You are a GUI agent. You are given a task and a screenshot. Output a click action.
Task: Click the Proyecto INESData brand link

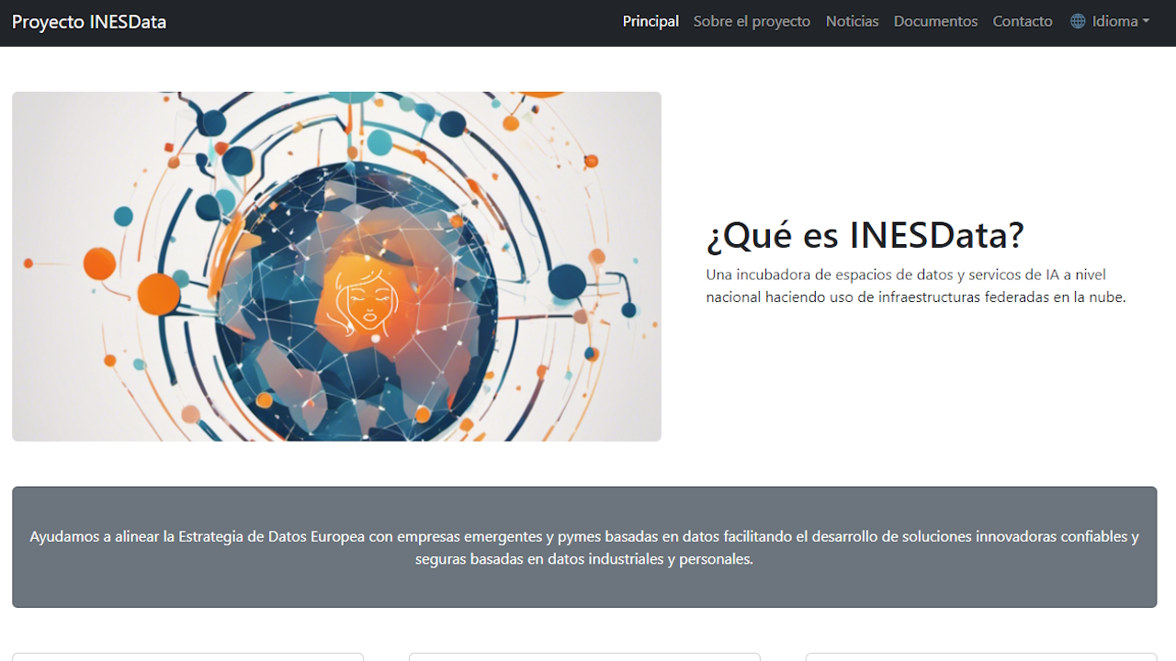(x=88, y=21)
